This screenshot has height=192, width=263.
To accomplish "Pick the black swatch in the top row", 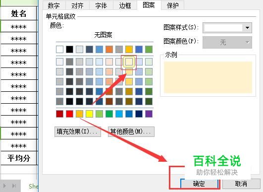I will tap(70, 50).
